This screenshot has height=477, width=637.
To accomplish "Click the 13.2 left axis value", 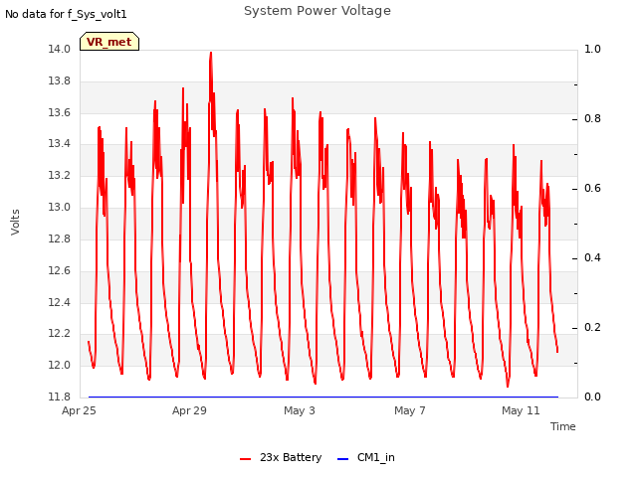I will [60, 175].
